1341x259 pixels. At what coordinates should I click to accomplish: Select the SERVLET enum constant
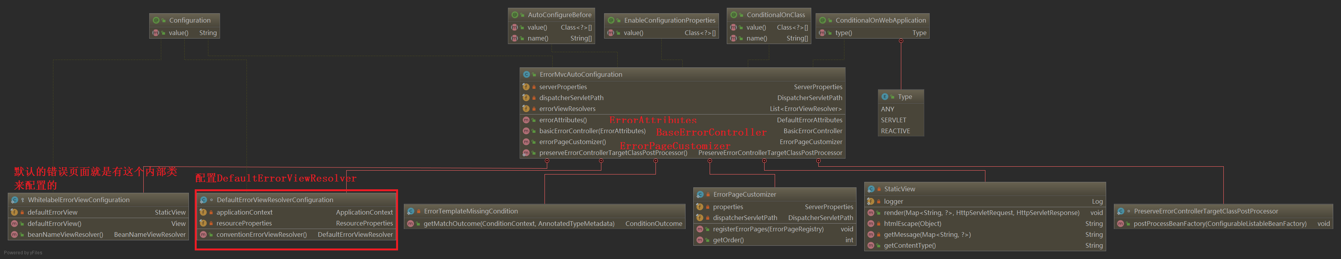[x=893, y=120]
